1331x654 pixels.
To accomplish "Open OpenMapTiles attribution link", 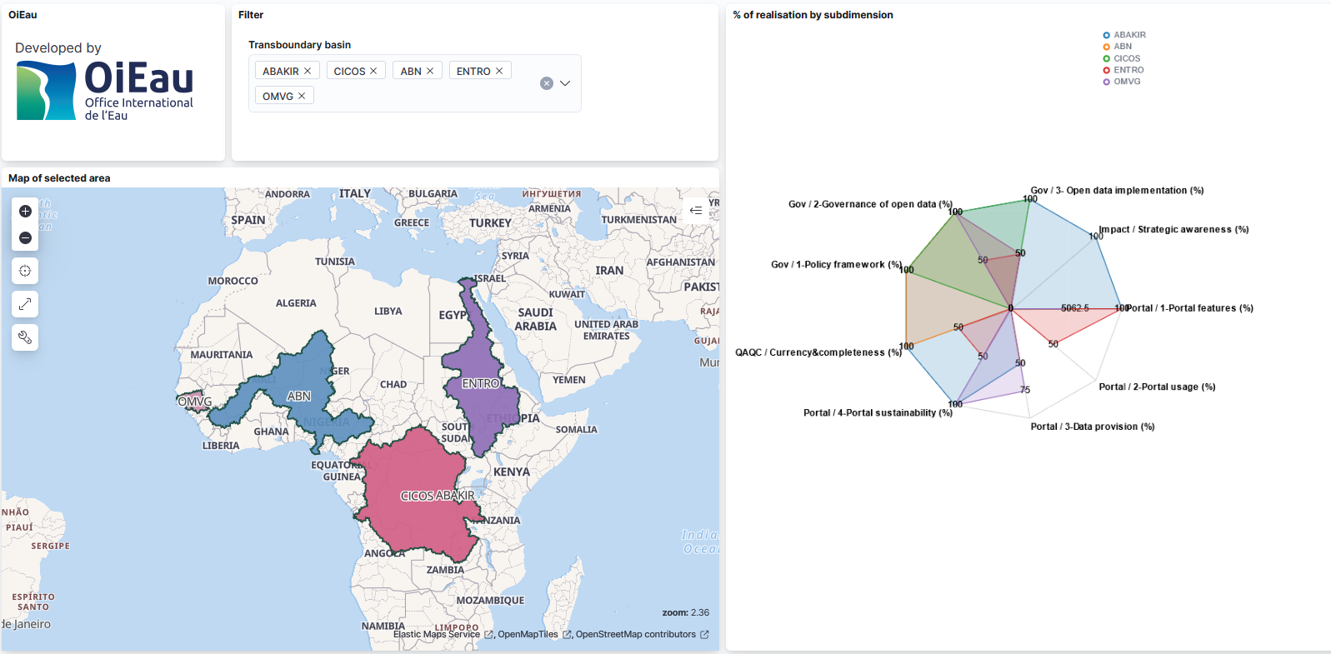I will point(534,635).
